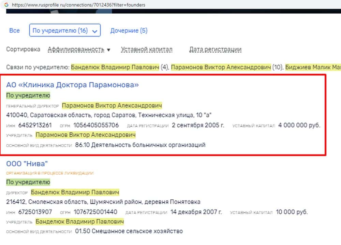
Task: Click the registration date "2 сентября 2005 г."
Action: tap(198, 125)
